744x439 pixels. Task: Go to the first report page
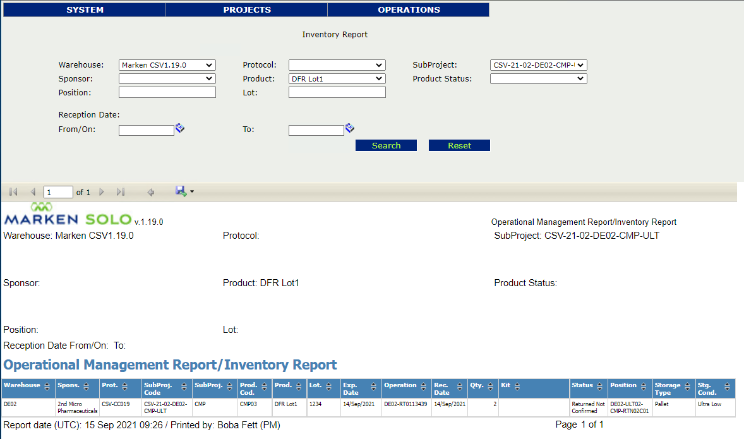click(x=13, y=192)
